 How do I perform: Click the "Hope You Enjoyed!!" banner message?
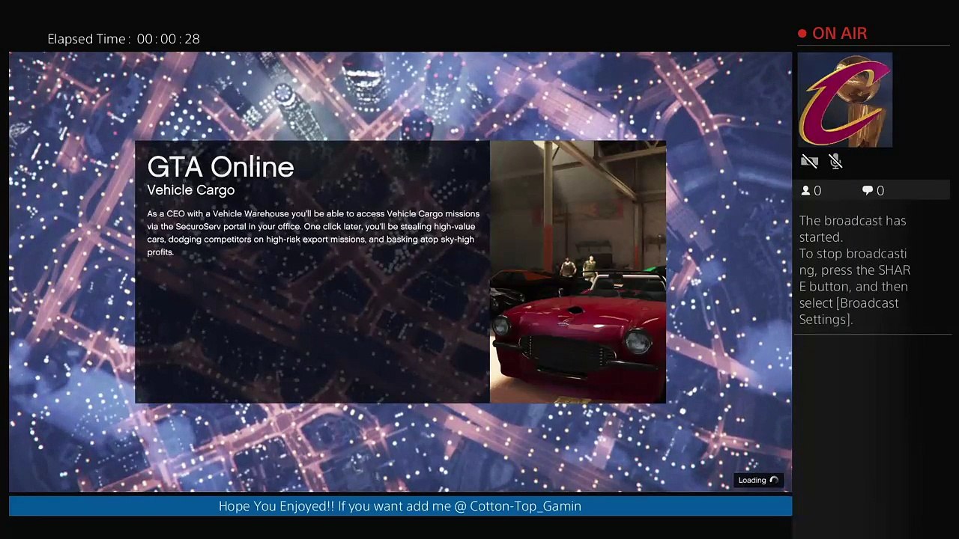click(400, 506)
